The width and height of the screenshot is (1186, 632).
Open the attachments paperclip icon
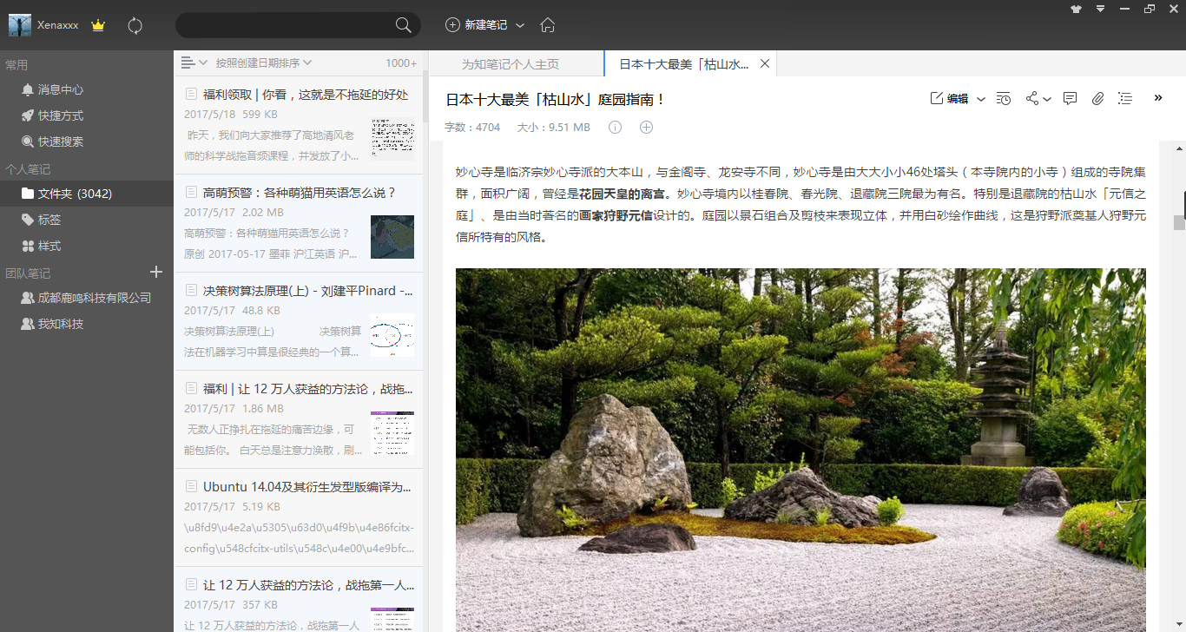[1097, 99]
